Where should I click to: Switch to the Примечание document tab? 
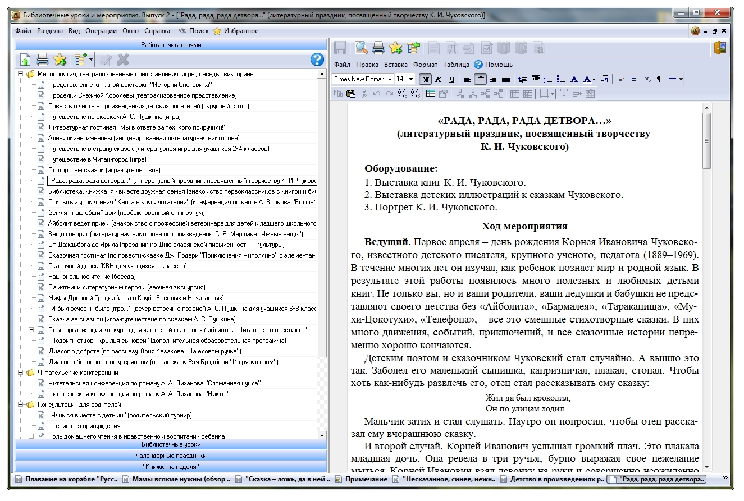[x=361, y=479]
